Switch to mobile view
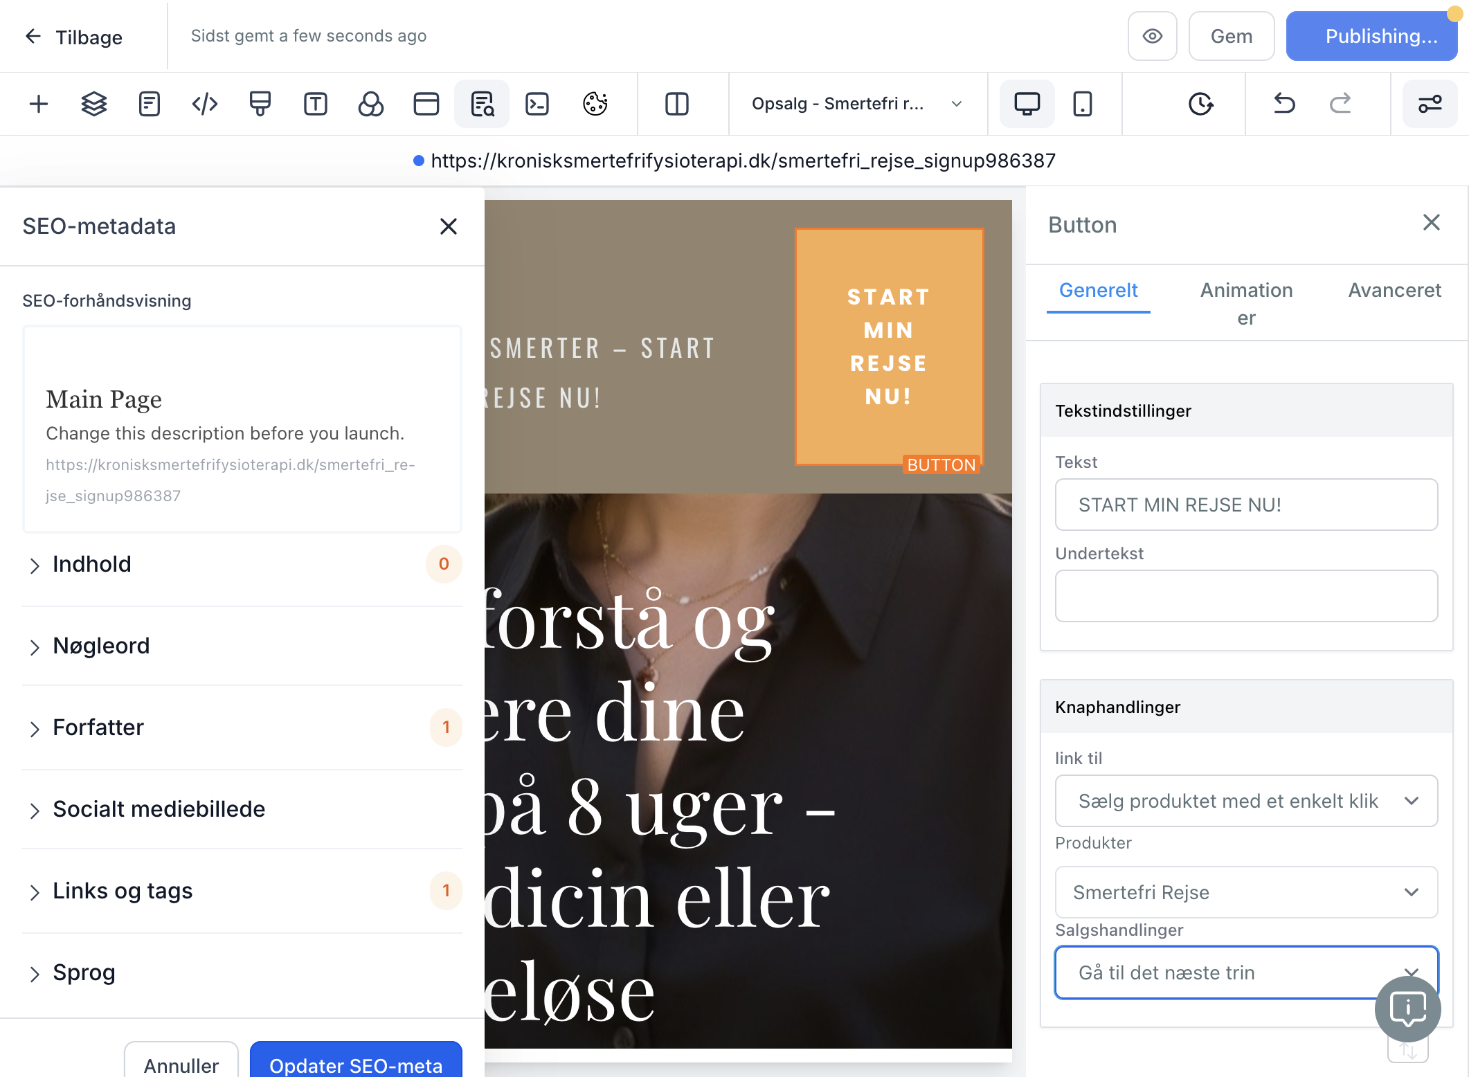This screenshot has width=1469, height=1077. click(x=1083, y=104)
